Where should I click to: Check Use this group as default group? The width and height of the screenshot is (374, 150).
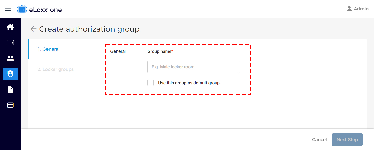point(151,83)
